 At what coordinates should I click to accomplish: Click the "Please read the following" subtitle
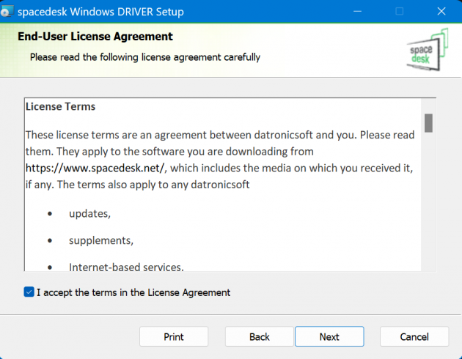pyautogui.click(x=144, y=56)
